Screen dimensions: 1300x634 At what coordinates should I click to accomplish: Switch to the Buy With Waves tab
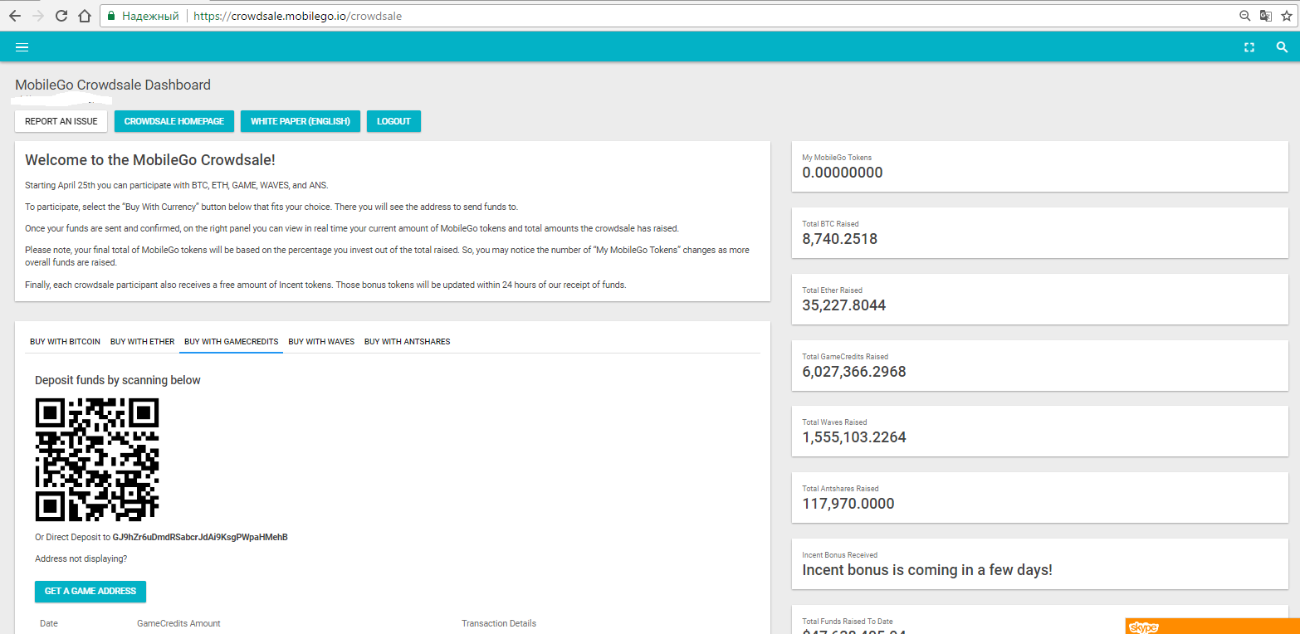pos(321,341)
